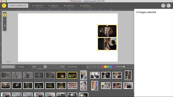The width and height of the screenshot is (173, 97).
Task: Toggle the bottom panel layout icon
Action: point(163,6)
